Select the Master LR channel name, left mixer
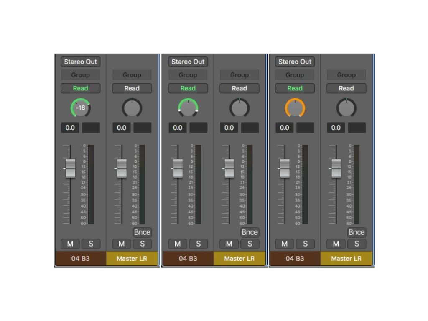Viewport: 428px width, 321px height. pyautogui.click(x=132, y=259)
